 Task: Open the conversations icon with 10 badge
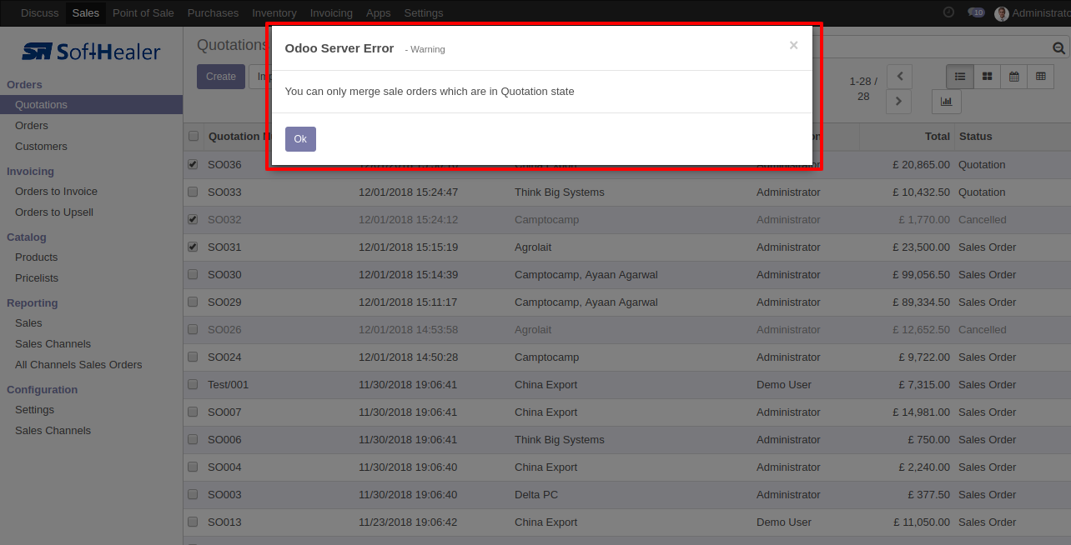(x=976, y=12)
